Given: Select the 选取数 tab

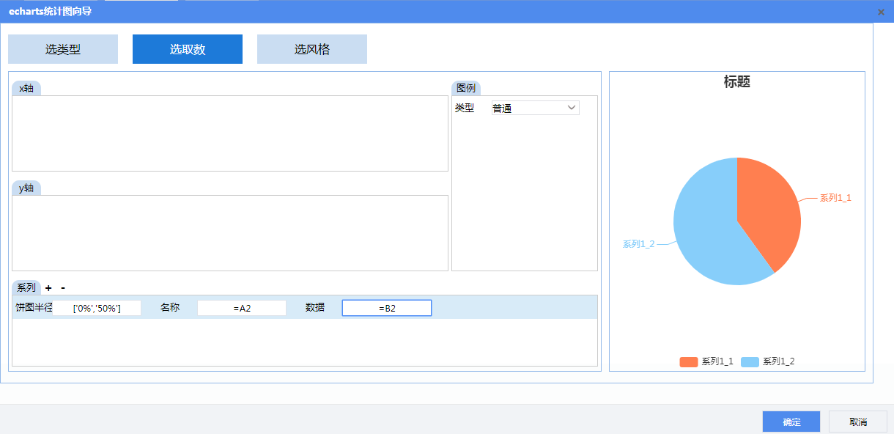Looking at the screenshot, I should tap(188, 49).
